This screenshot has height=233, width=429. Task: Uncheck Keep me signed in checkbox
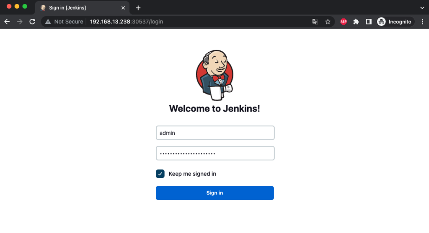coord(160,174)
